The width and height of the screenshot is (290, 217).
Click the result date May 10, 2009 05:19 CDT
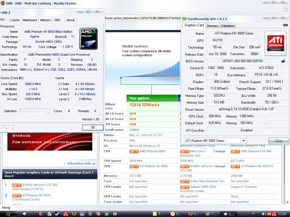(146, 135)
